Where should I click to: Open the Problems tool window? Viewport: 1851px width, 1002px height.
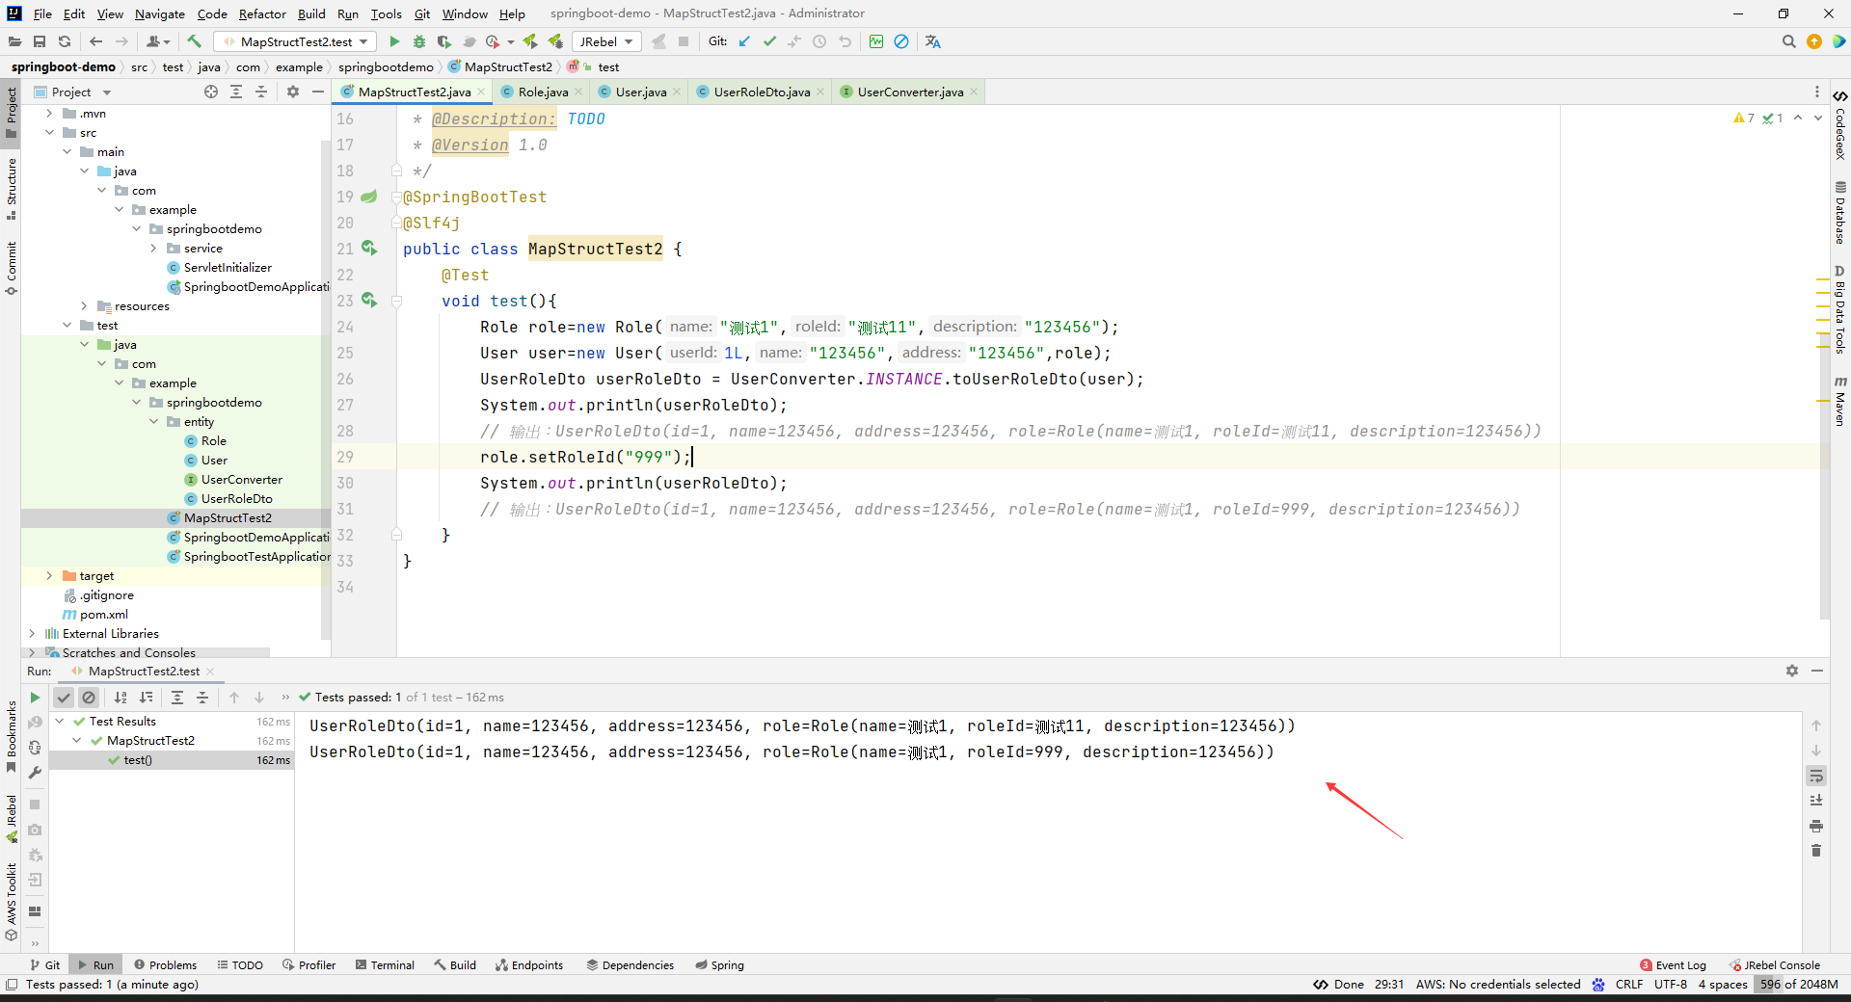click(165, 964)
